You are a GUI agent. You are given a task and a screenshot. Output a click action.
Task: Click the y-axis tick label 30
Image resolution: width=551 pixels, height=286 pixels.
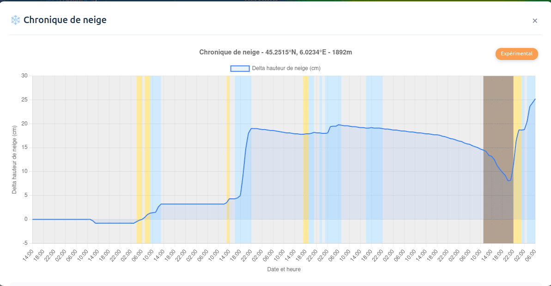24,76
